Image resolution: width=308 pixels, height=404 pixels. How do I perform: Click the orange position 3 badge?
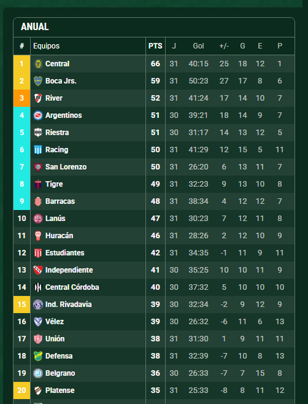(22, 98)
